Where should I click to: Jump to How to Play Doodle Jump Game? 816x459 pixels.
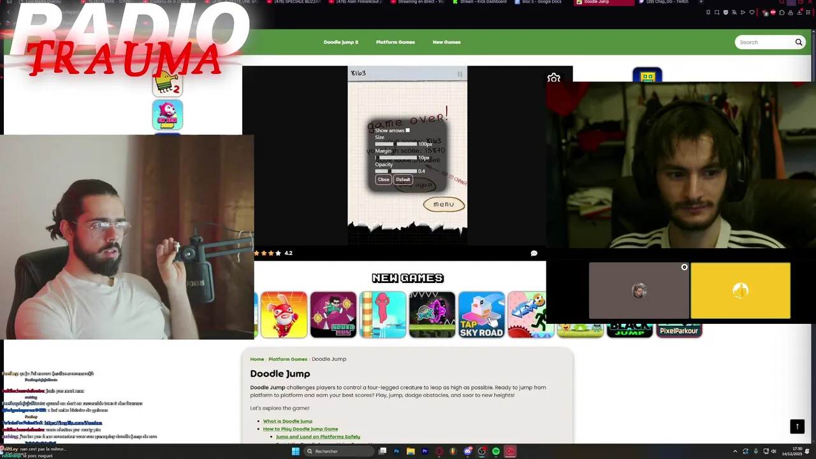[x=300, y=429]
